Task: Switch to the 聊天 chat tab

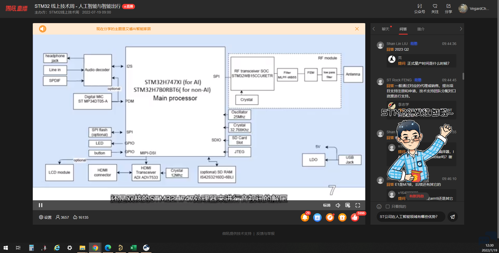Action: click(386, 29)
